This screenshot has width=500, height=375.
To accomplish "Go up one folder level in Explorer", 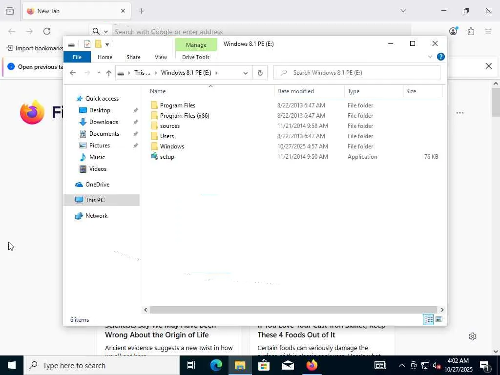I will [x=109, y=73].
